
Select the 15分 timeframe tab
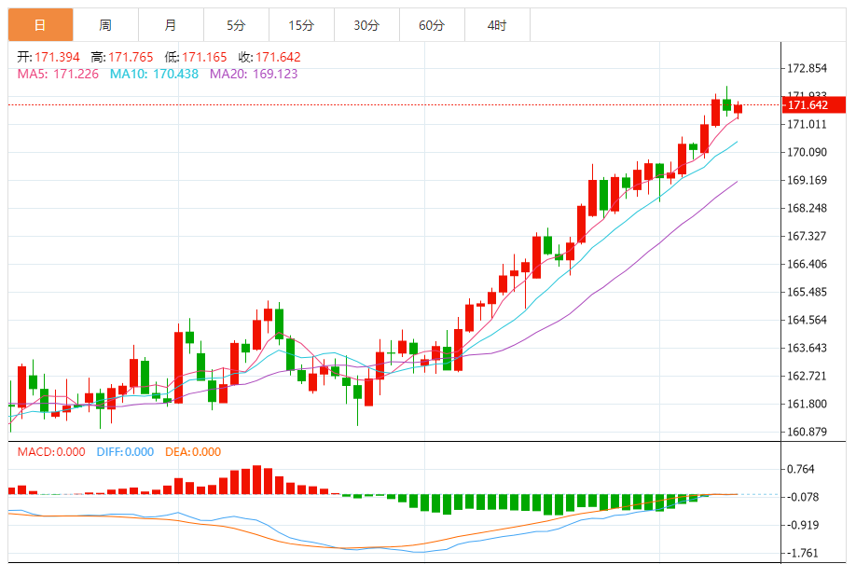[301, 25]
